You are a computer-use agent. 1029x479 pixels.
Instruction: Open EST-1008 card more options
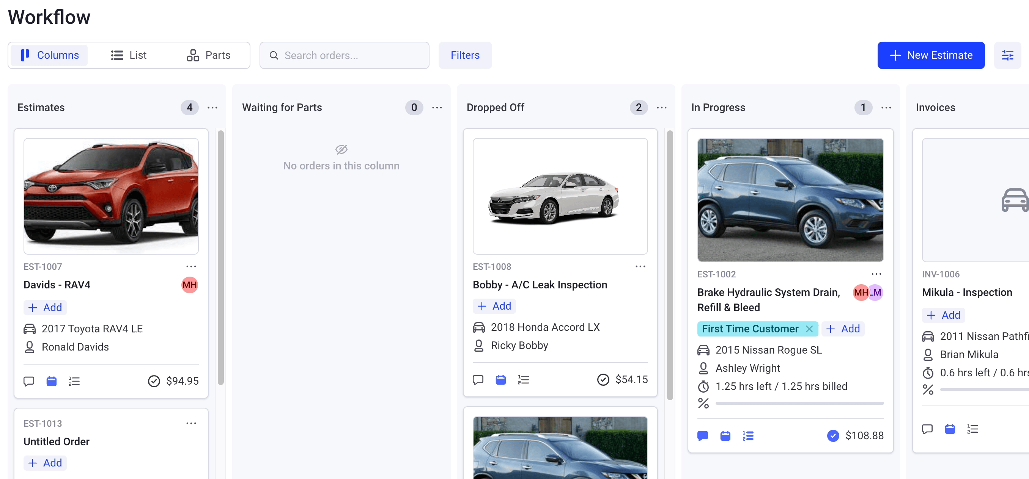point(640,266)
